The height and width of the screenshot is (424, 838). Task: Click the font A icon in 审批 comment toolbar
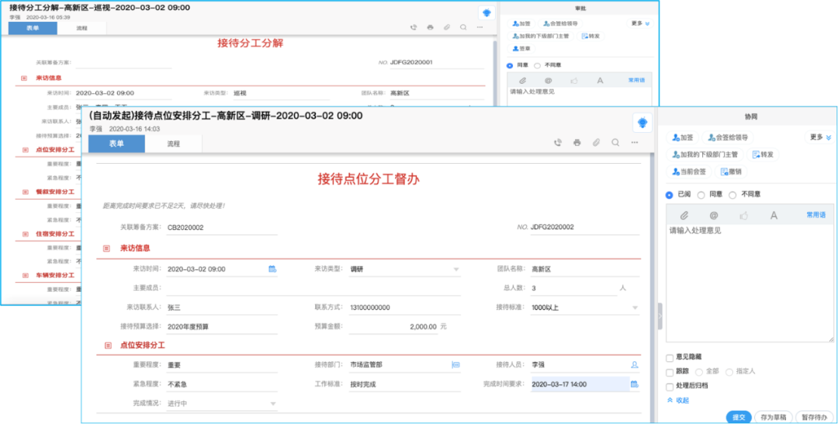click(600, 80)
